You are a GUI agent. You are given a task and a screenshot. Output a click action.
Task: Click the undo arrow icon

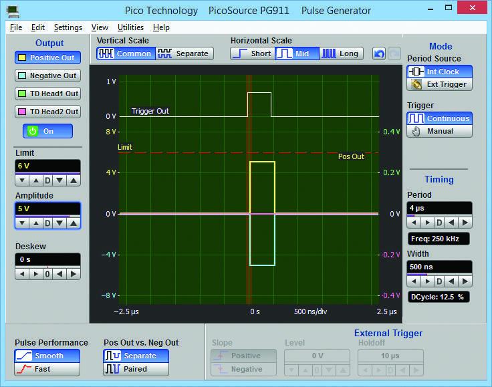pyautogui.click(x=379, y=53)
